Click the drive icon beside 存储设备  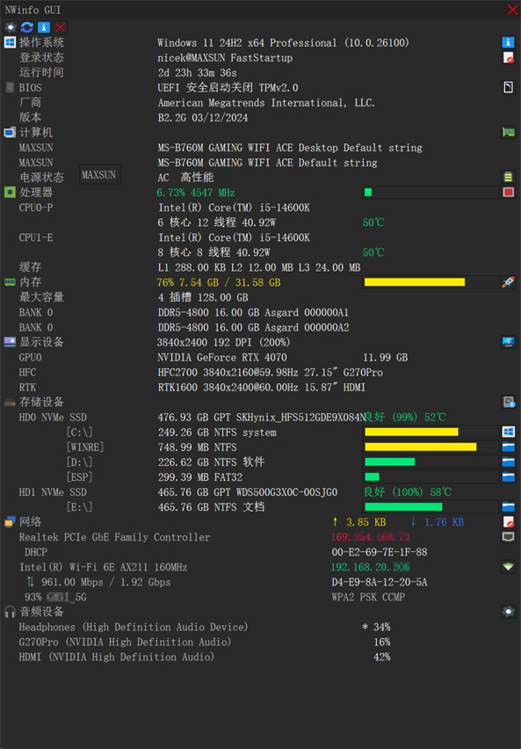tap(10, 403)
